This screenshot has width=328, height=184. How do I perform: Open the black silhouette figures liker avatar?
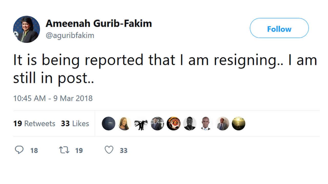coord(141,124)
